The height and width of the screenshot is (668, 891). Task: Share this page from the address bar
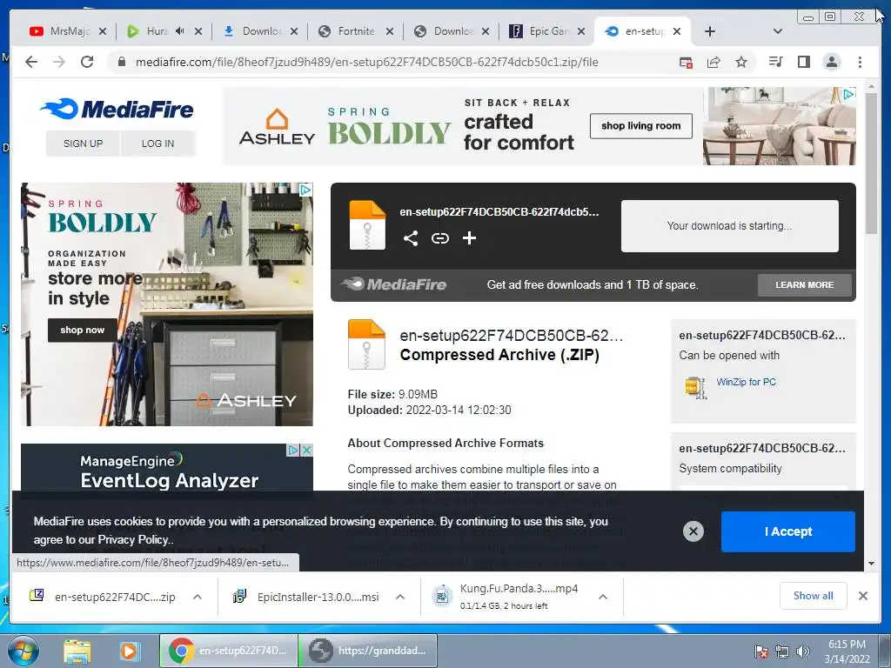pos(713,62)
